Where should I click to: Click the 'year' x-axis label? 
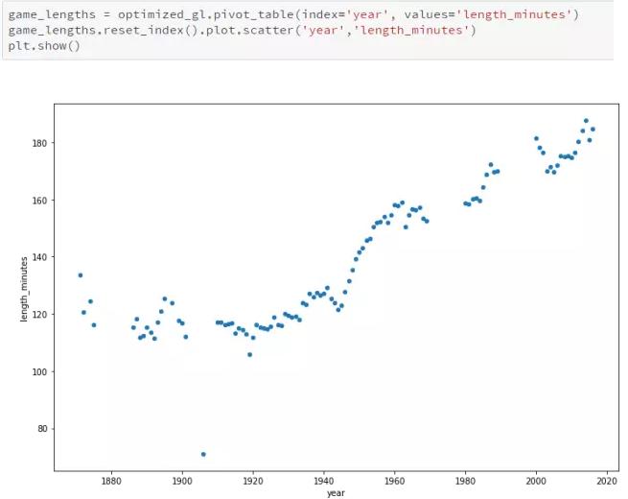(x=336, y=493)
